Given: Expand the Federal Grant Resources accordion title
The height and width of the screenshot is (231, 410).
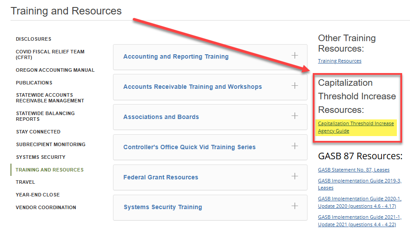Looking at the screenshot, I should pos(161,177).
